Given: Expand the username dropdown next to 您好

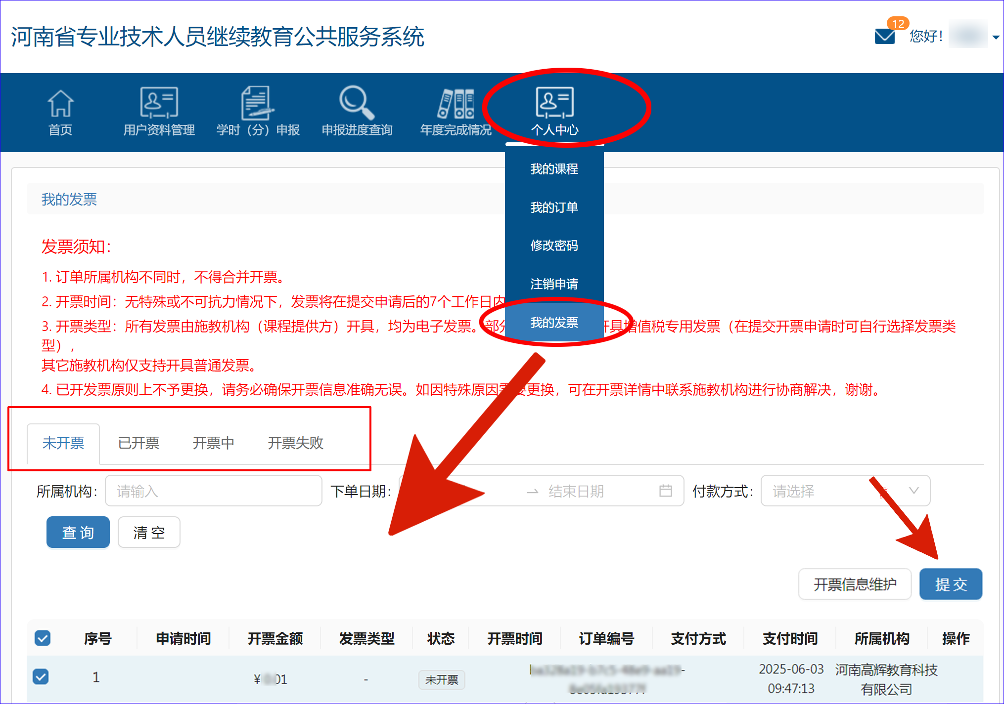Looking at the screenshot, I should point(995,37).
